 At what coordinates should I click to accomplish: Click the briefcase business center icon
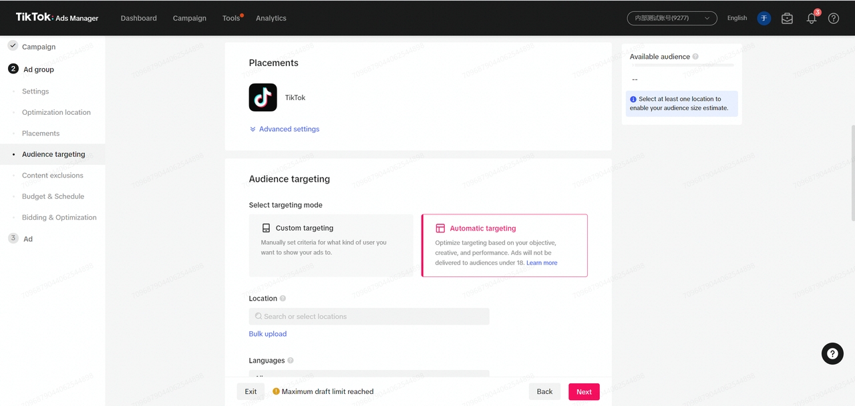pyautogui.click(x=787, y=19)
